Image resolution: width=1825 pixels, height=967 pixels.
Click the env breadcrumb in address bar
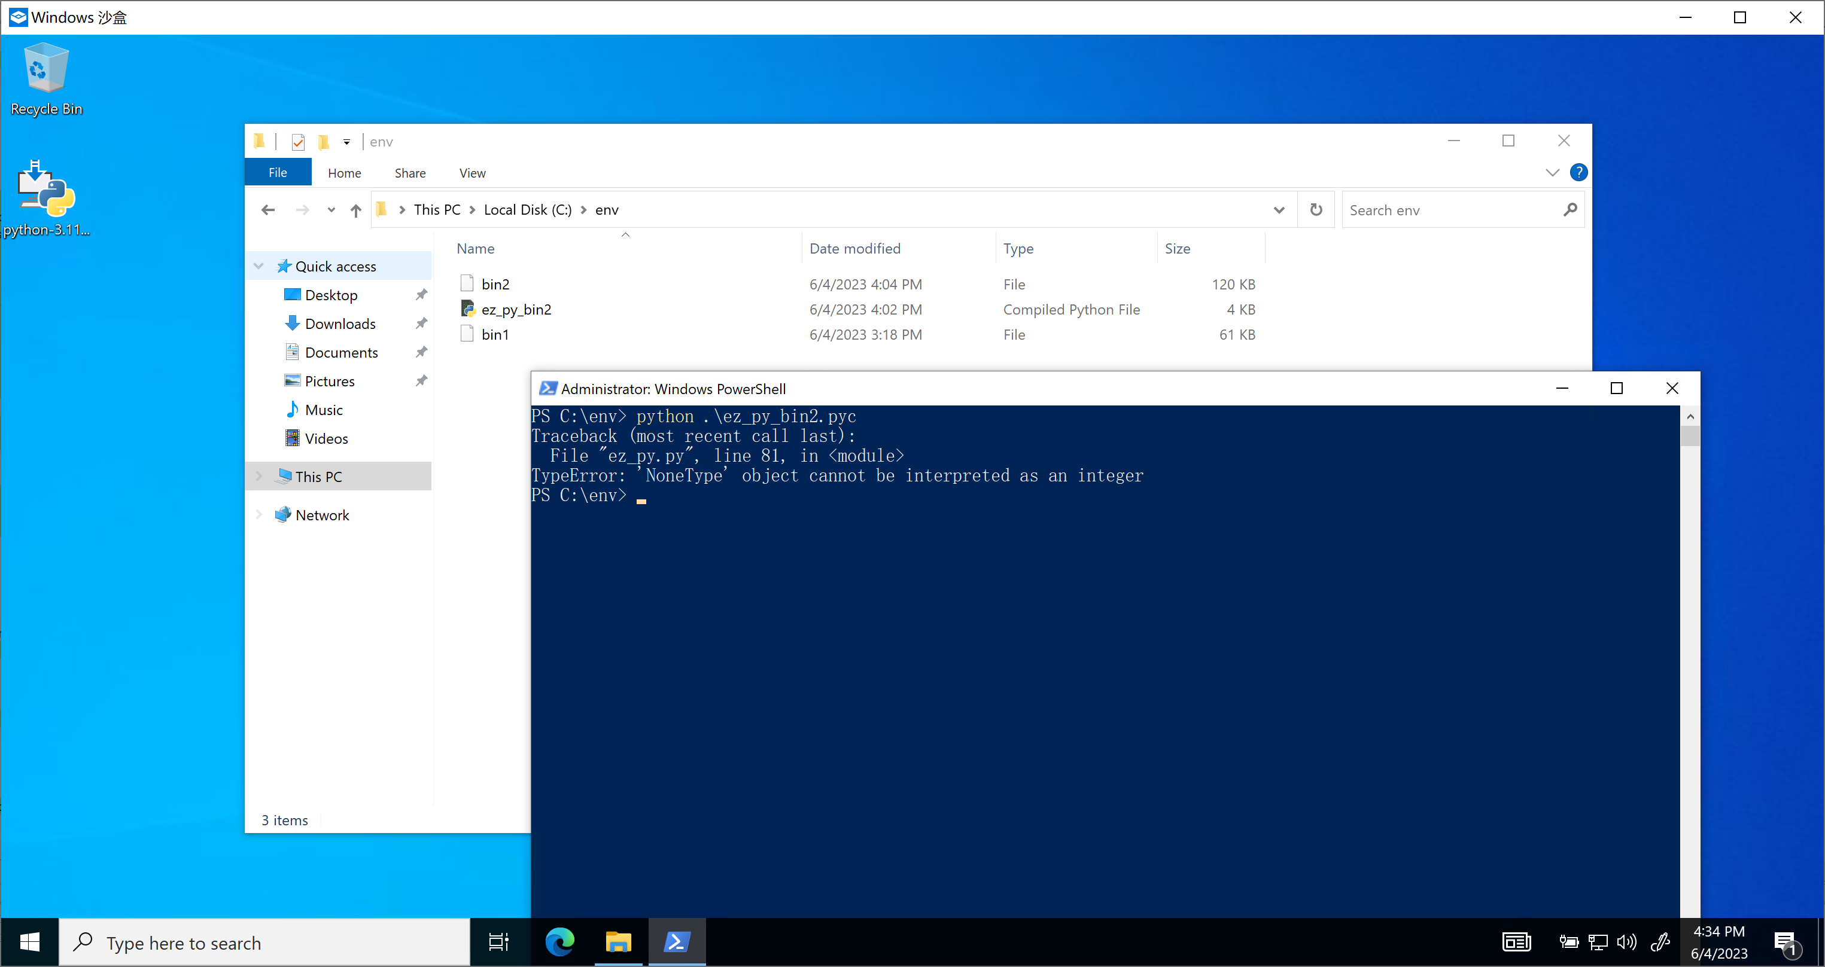pos(607,209)
